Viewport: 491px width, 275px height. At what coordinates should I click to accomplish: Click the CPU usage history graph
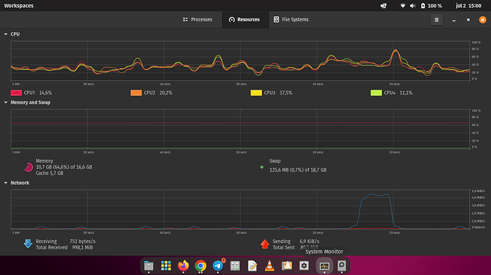pos(241,60)
